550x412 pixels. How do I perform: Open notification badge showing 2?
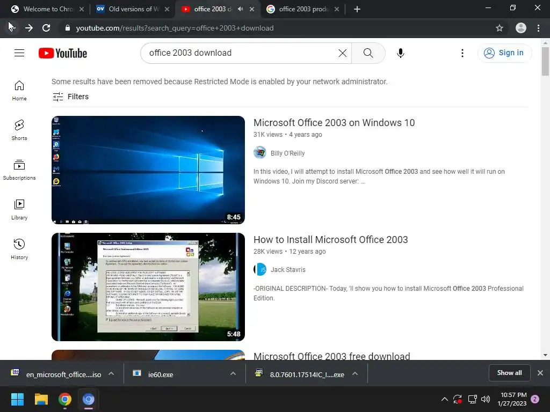(x=535, y=399)
